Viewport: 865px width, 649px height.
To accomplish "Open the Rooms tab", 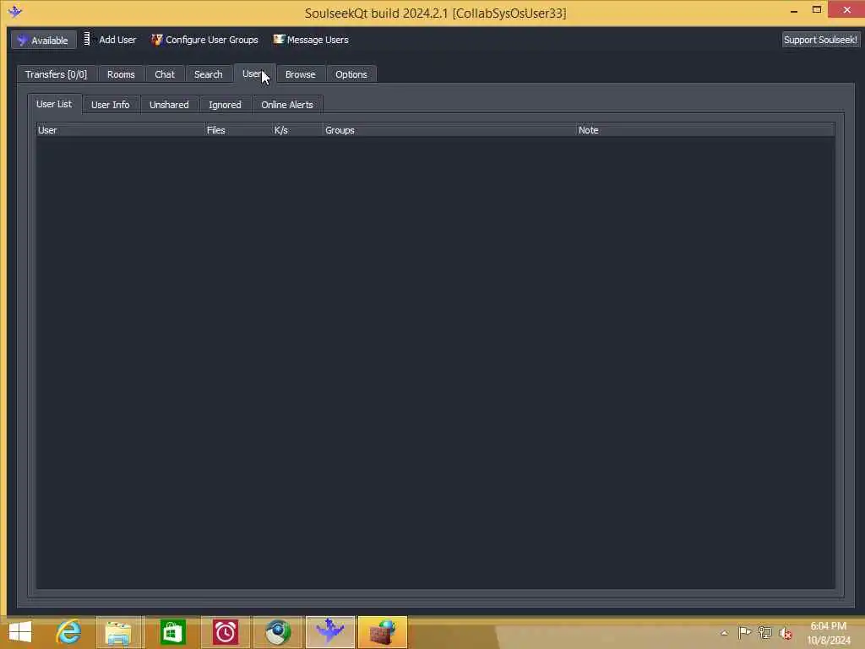I will pyautogui.click(x=121, y=74).
